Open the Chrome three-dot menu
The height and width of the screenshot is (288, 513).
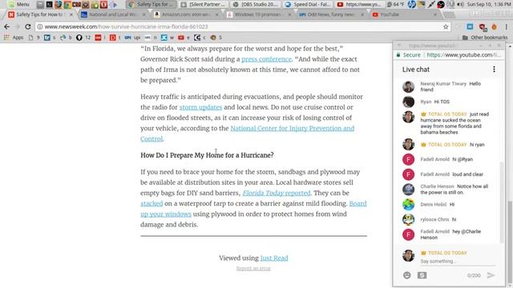tap(507, 26)
